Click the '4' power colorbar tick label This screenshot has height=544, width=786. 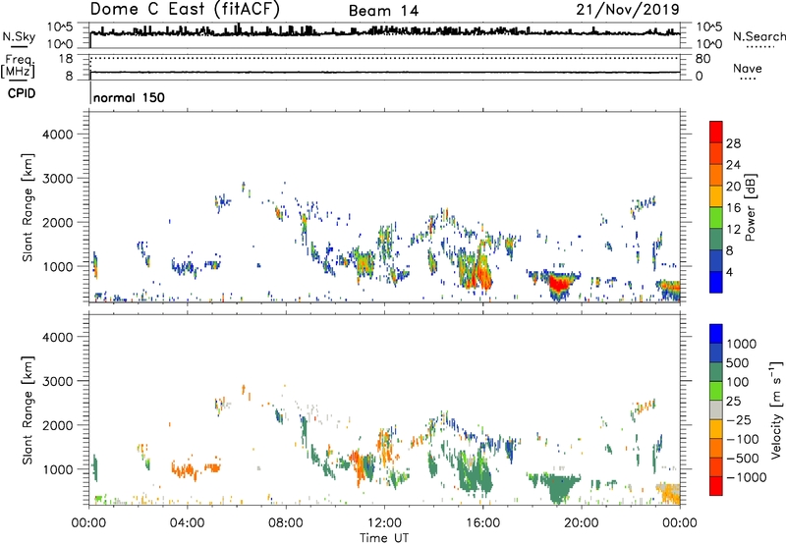tap(729, 272)
